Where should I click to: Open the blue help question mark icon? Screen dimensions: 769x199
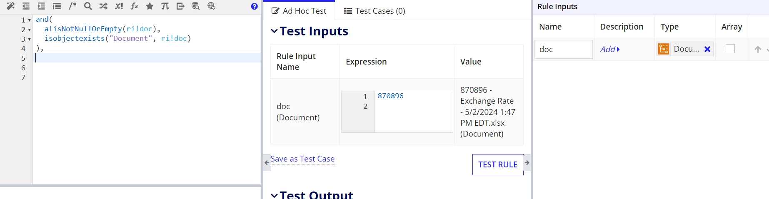(x=255, y=6)
